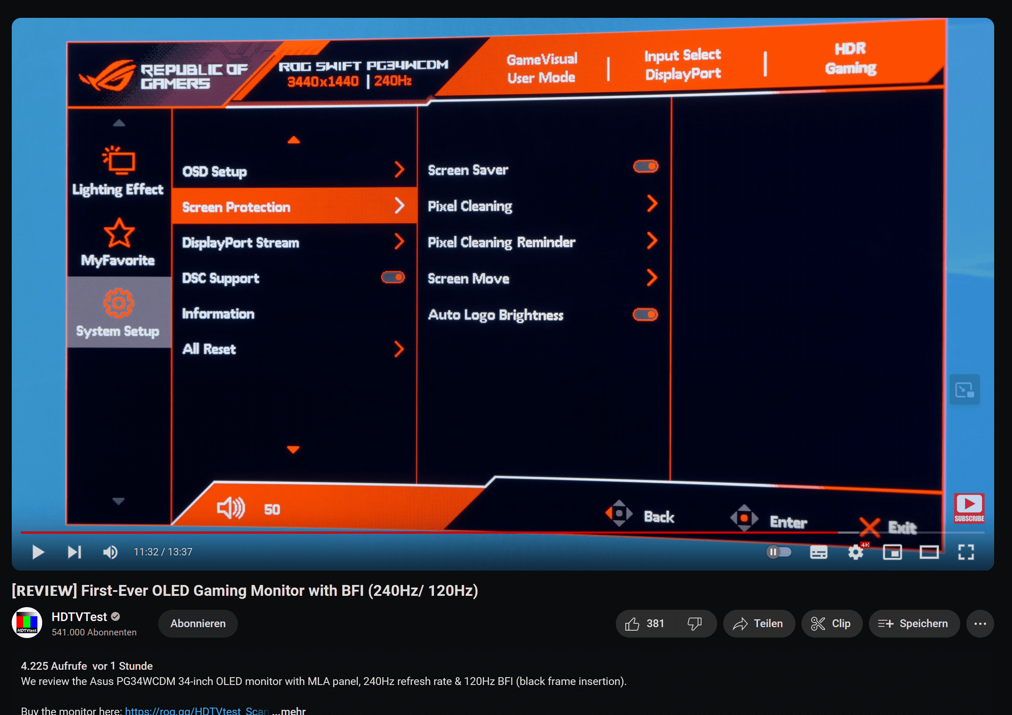The height and width of the screenshot is (715, 1012).
Task: Click 'Pixel Cleaning Reminder' label
Action: (501, 242)
